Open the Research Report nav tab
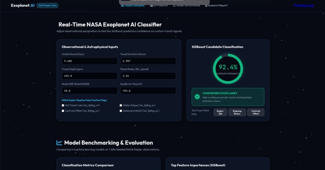The height and width of the screenshot is (170, 325). (216, 6)
